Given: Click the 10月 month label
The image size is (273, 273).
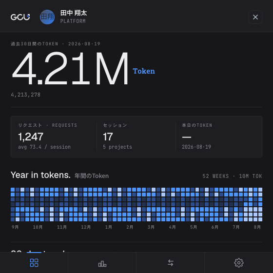Looking at the screenshot, I should 38,227.
